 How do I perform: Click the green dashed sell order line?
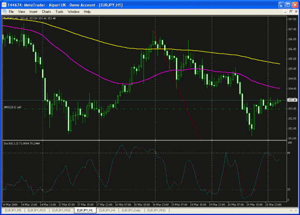coord(145,109)
